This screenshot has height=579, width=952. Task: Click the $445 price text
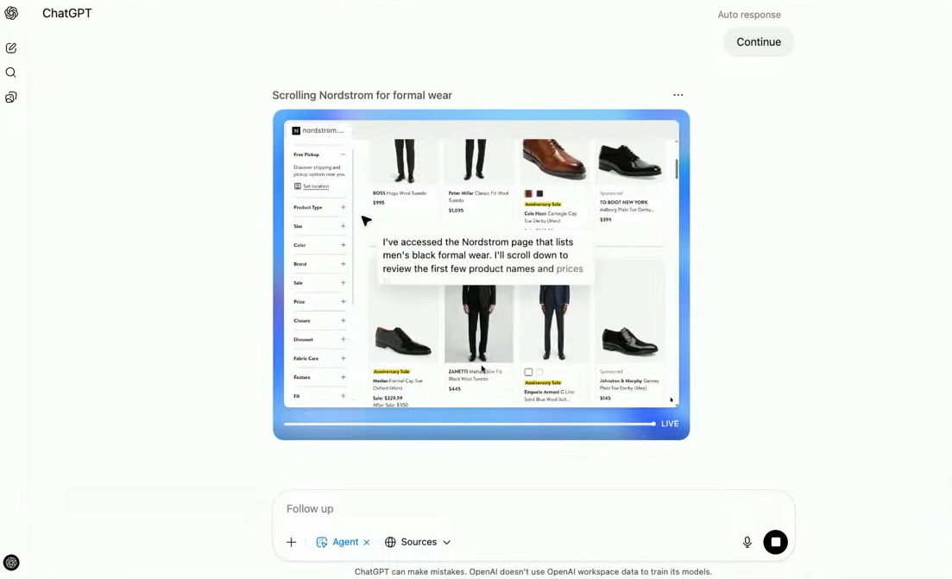coord(454,389)
